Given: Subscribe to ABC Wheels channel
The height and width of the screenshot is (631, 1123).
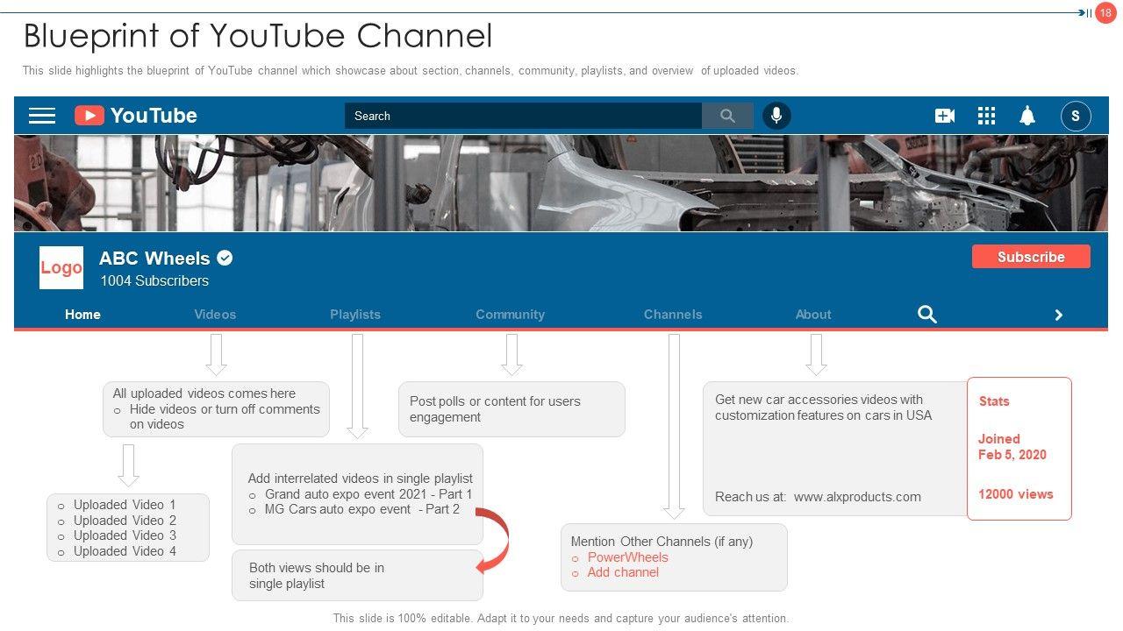Looking at the screenshot, I should pos(1031,257).
